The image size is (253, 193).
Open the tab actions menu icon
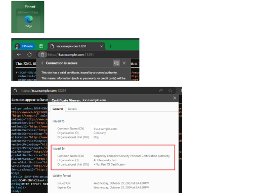tap(41, 46)
